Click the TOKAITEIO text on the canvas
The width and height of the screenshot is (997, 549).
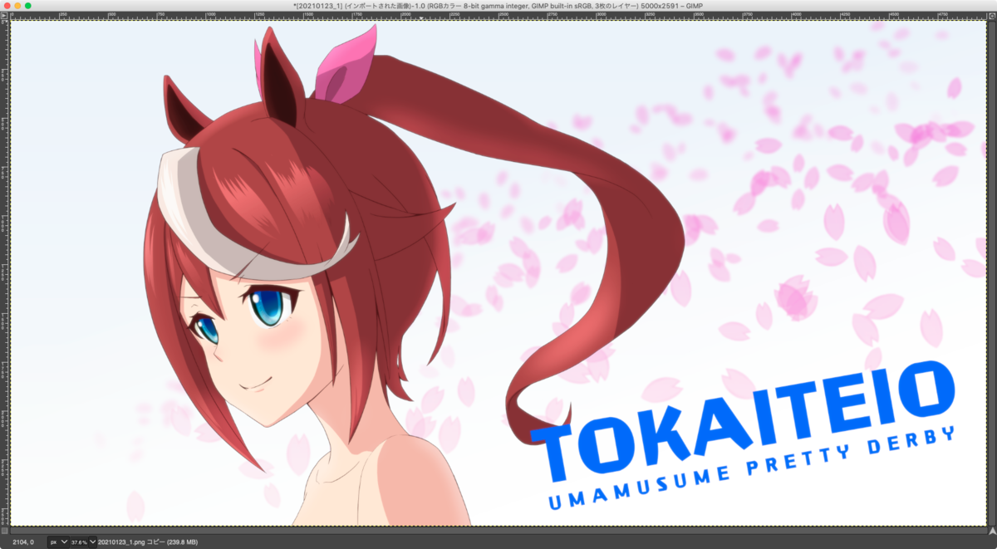point(742,420)
